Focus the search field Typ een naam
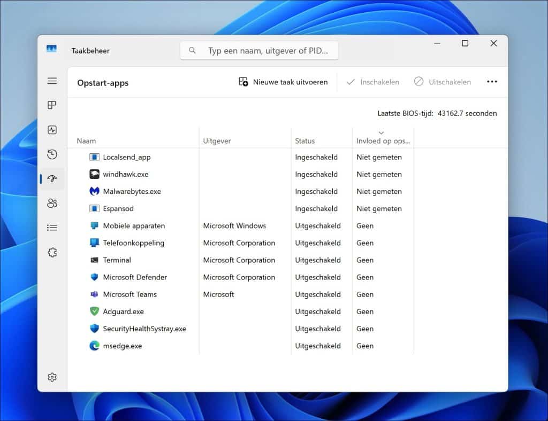 [x=260, y=51]
